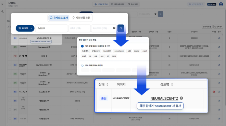This screenshot has width=226, height=126.
Task: Tick the checkbox for 네추럴 센트 row
Action: (x=10, y=119)
